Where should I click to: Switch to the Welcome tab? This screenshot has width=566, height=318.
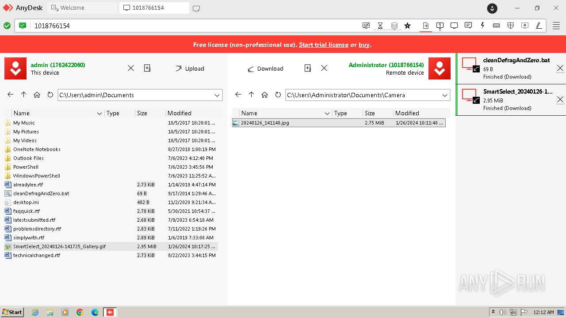point(82,8)
